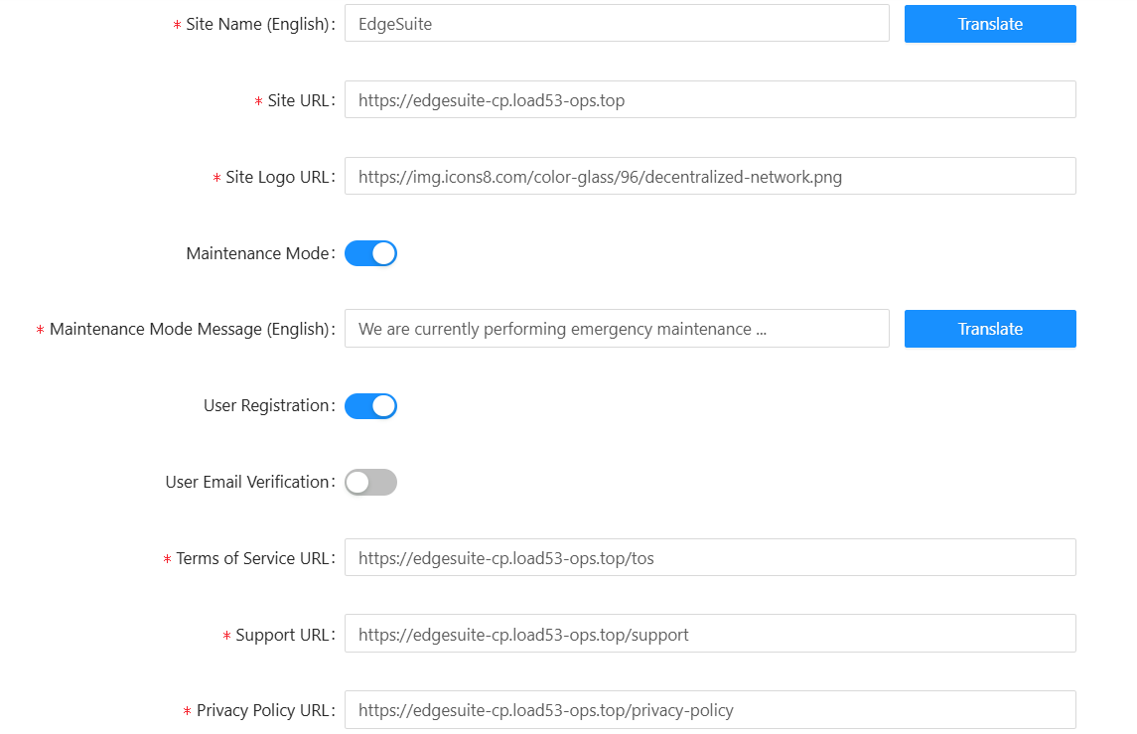
Task: Click the "Site Logo URL" label text
Action: tap(277, 177)
